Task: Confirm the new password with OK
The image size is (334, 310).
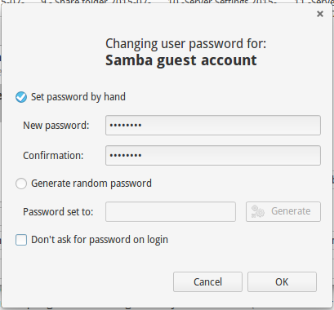Action: (x=282, y=281)
